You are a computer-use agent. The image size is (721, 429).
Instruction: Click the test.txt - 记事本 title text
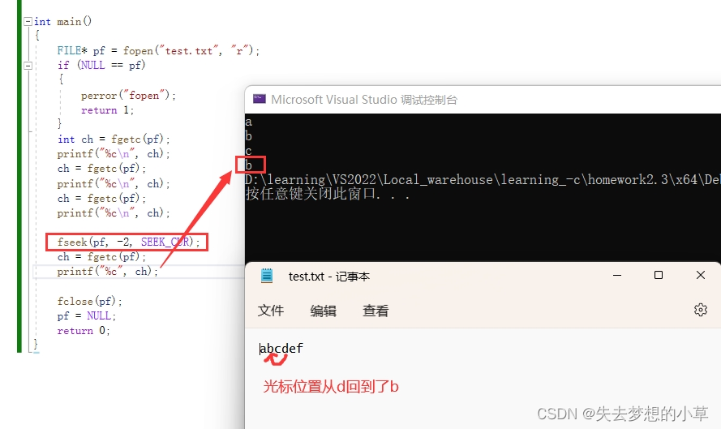[x=329, y=277]
